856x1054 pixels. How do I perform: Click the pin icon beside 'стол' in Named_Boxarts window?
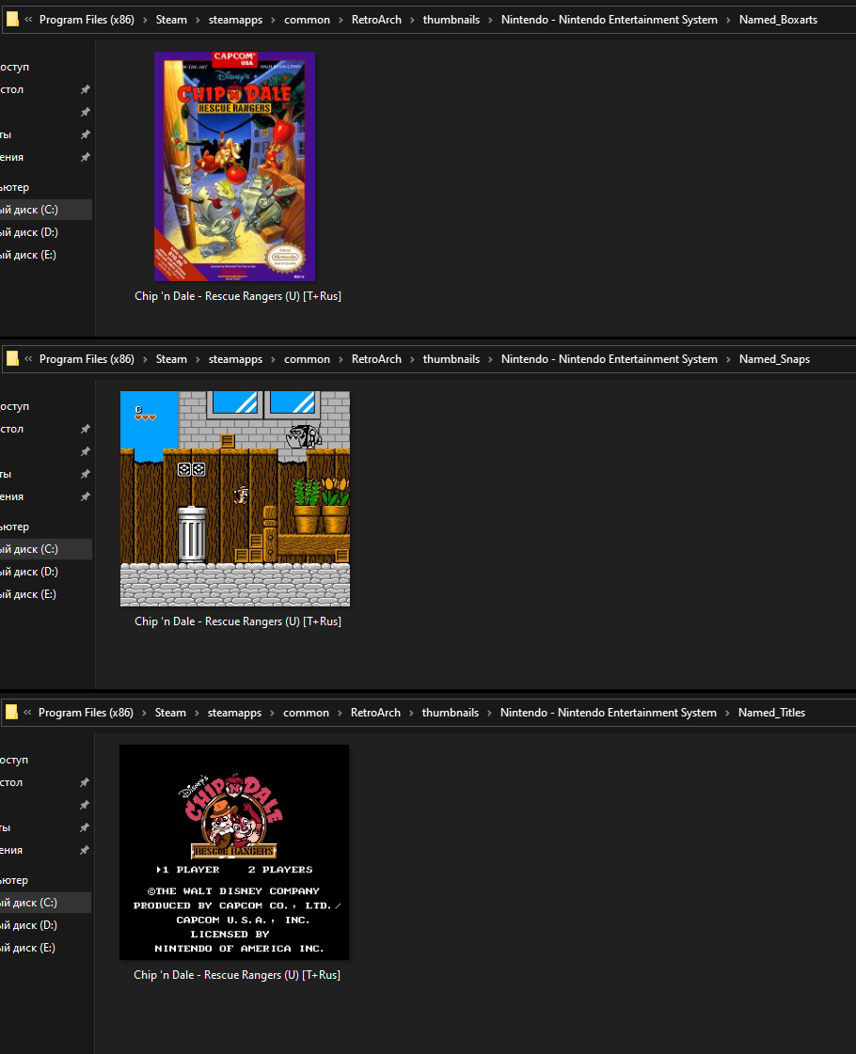[x=85, y=89]
